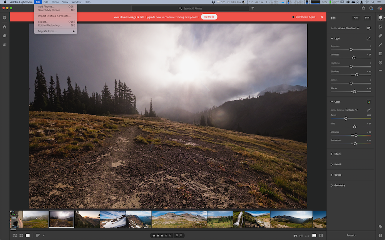Select the Crop & Rotate tool
This screenshot has height=240, width=385.
coord(380,26)
